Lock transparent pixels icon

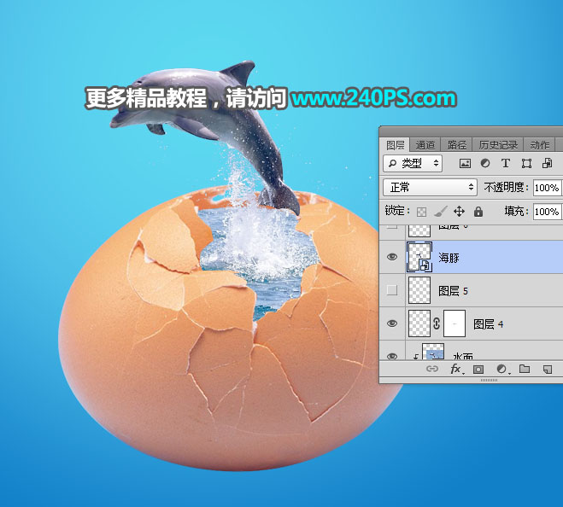coord(421,212)
